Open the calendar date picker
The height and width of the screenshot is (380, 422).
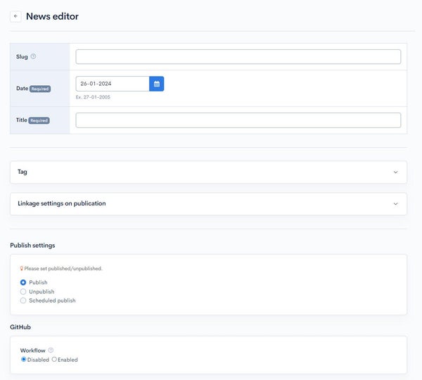[x=157, y=84]
